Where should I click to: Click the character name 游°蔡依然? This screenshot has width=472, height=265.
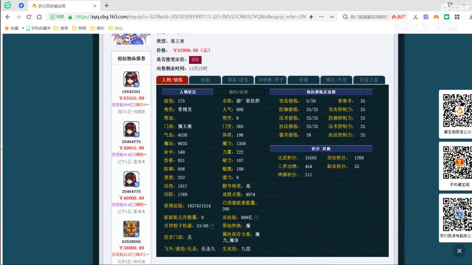point(248,101)
